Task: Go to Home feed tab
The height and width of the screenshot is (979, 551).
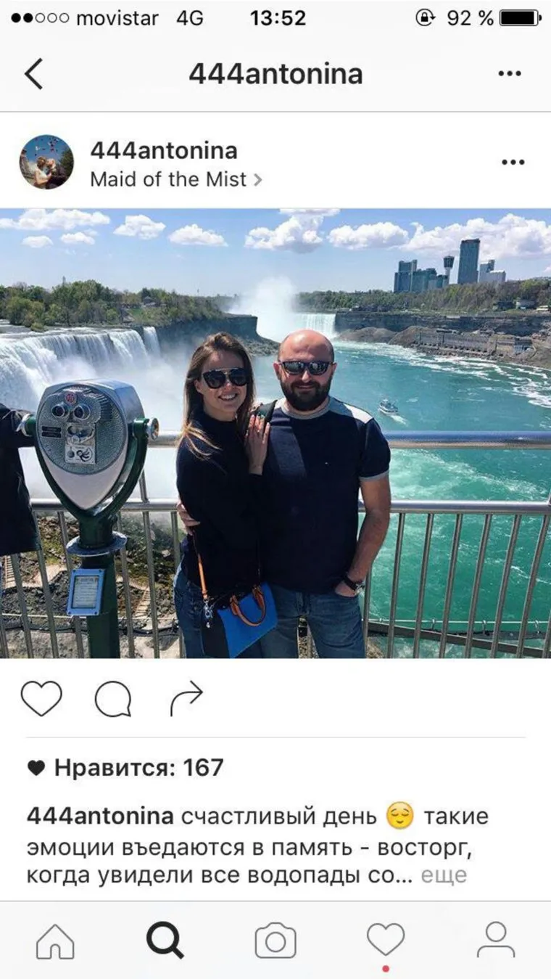Action: (x=55, y=941)
